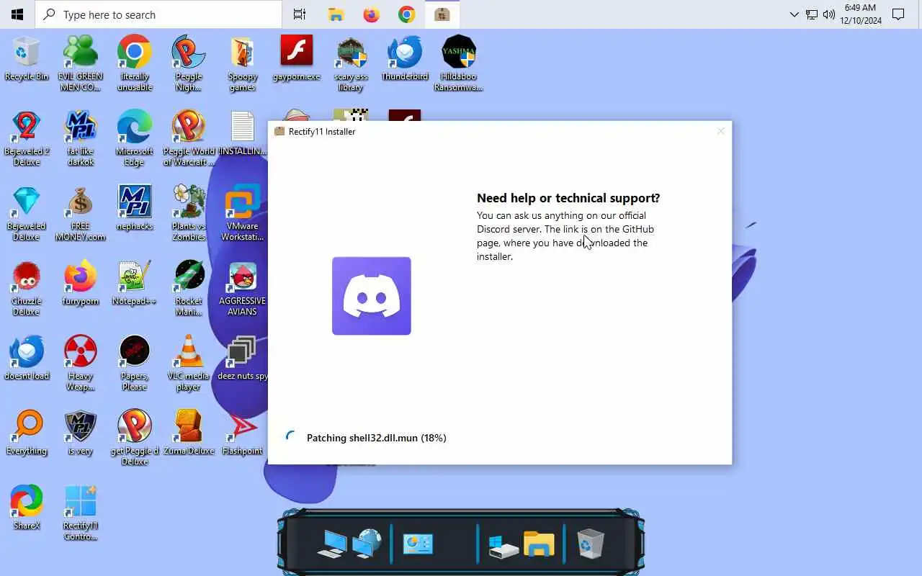922x576 pixels.
Task: Select the 'fat like darkok' MPI shortcut
Action: point(81,138)
